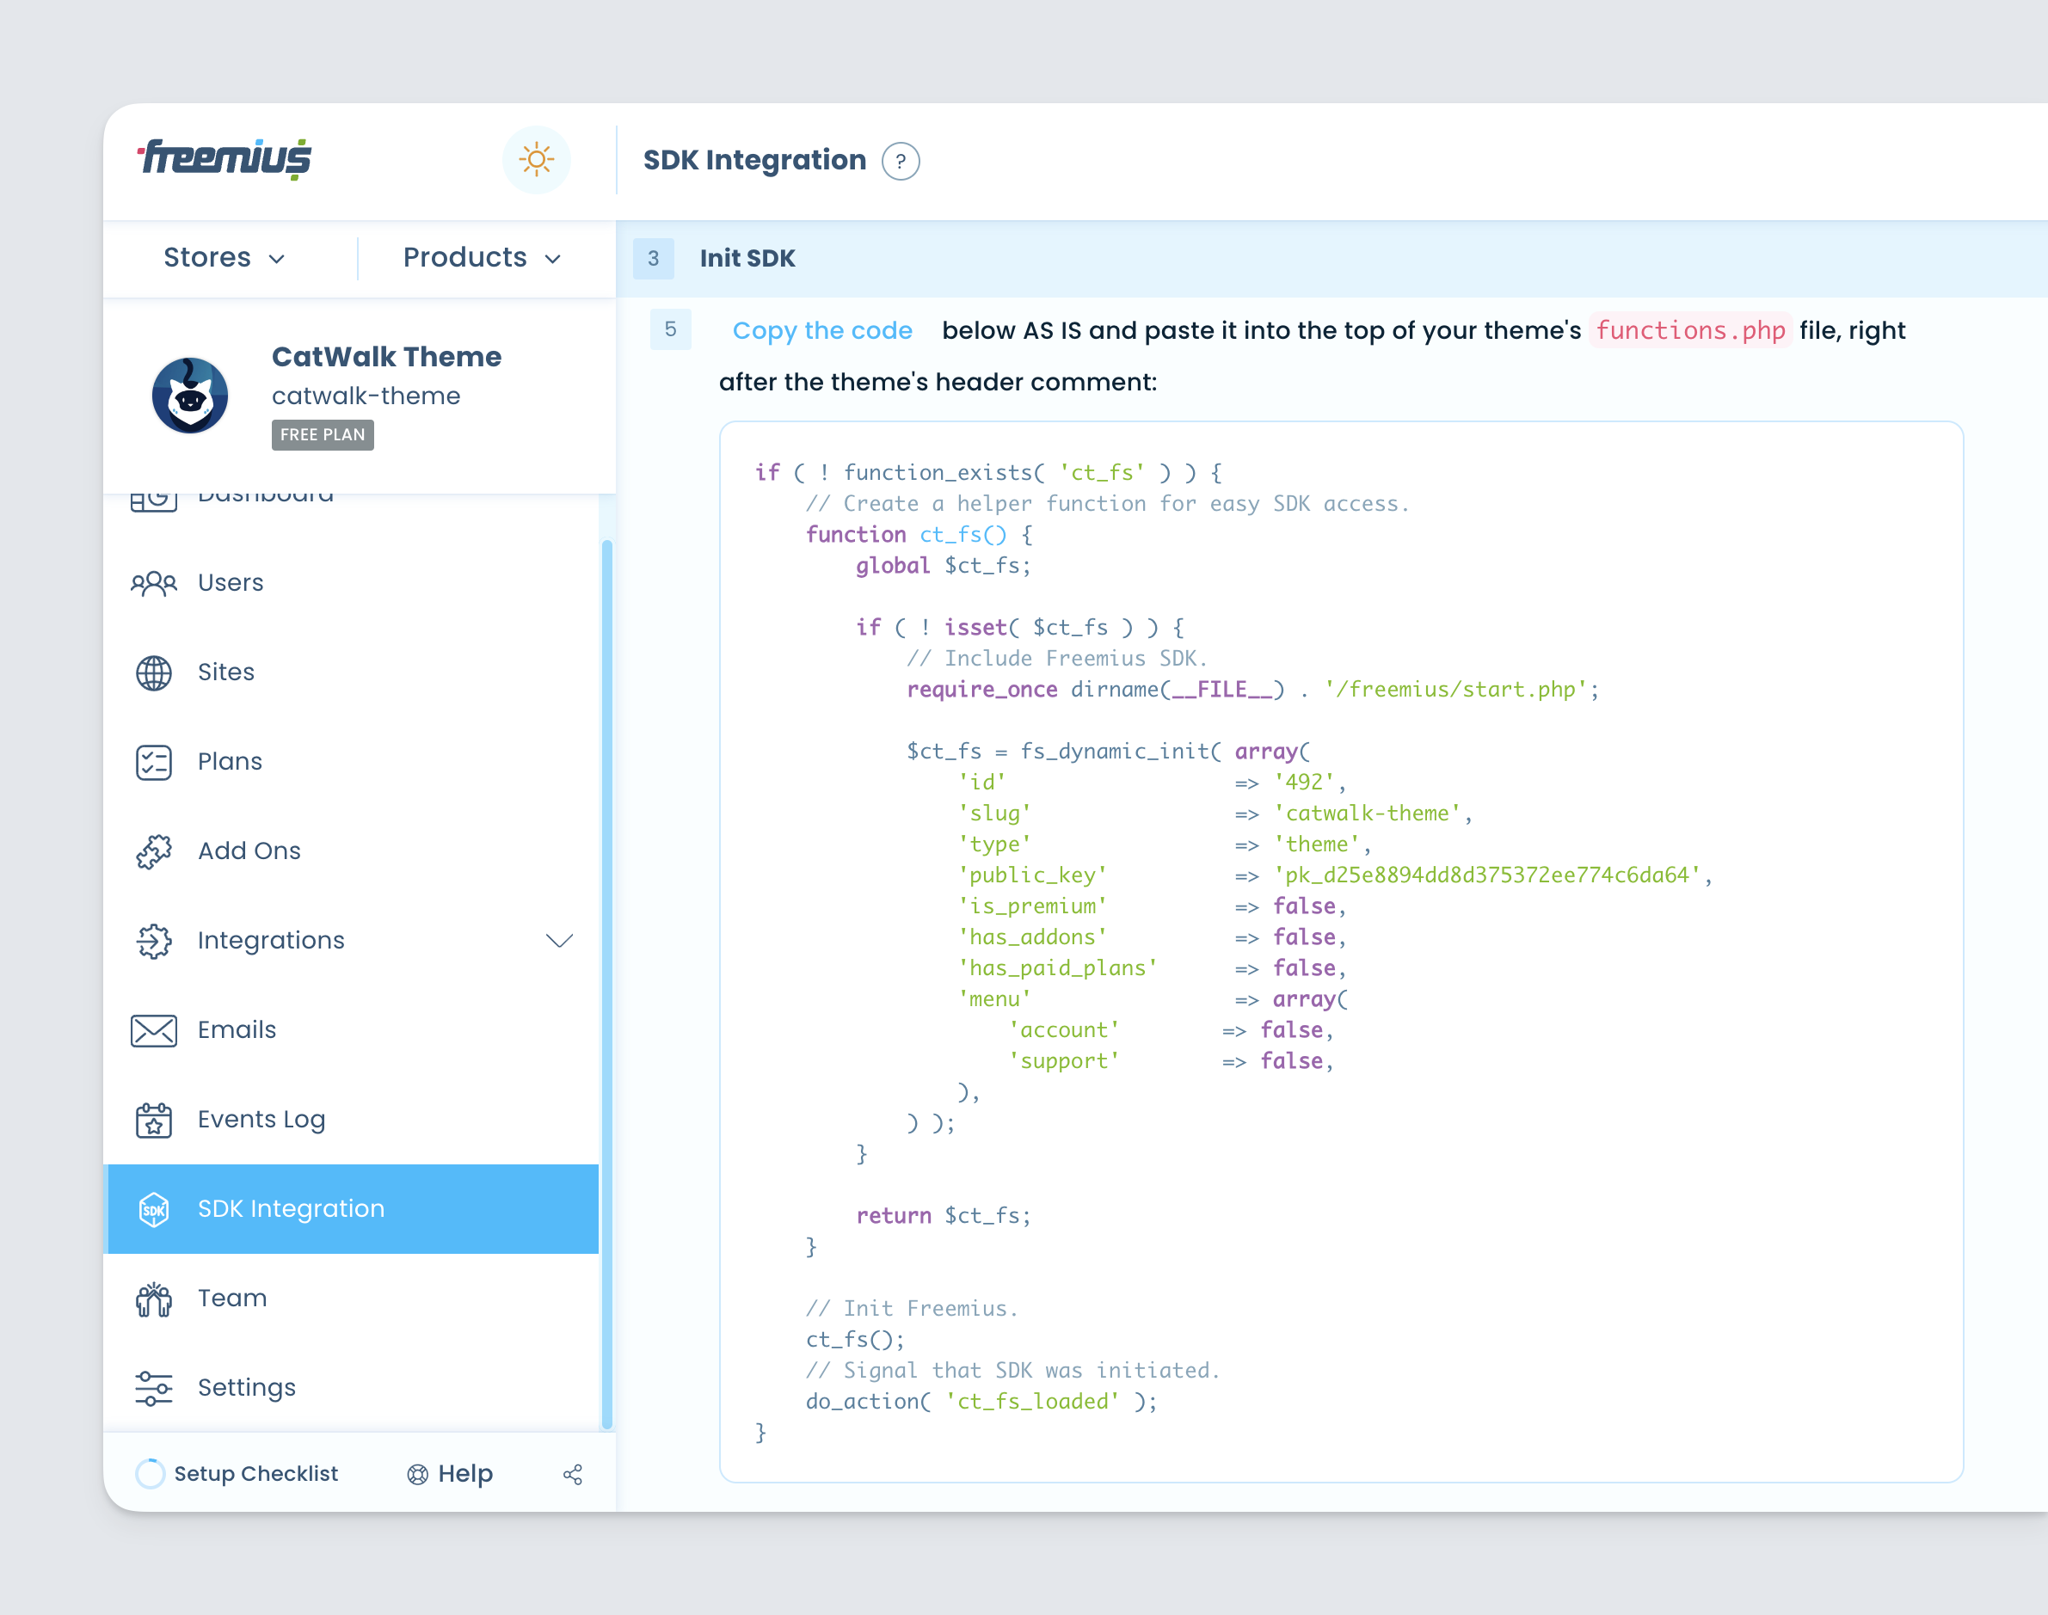Click step number 5 badge

[x=670, y=329]
